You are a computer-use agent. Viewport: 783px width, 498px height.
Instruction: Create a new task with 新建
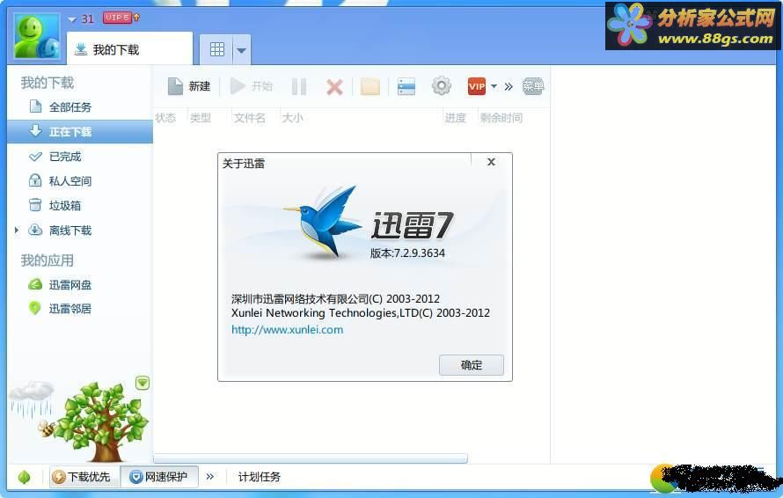[x=189, y=86]
